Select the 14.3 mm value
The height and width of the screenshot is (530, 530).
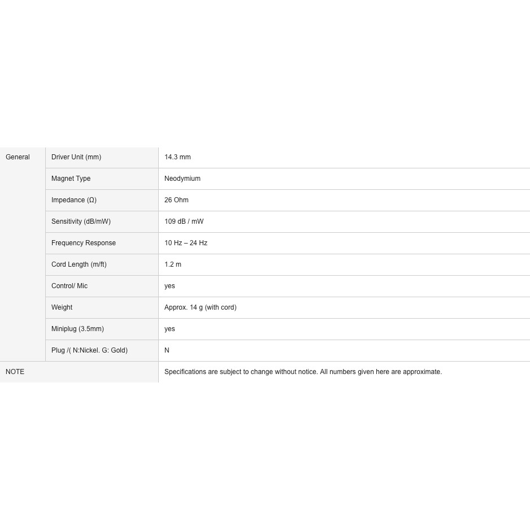coord(177,157)
